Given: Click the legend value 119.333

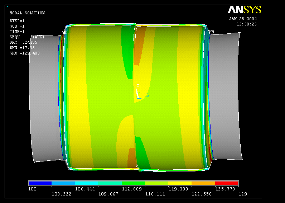Looking at the screenshot, I should pyautogui.click(x=178, y=189).
